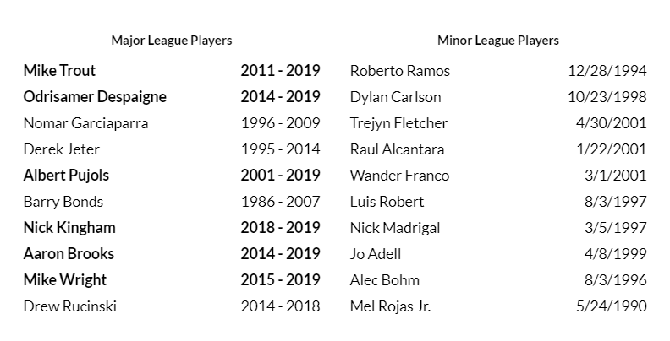Select Jo Adell minor league player
670x341 pixels.
click(376, 254)
